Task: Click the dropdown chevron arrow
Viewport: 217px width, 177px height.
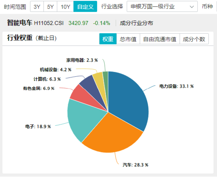Action: (192, 7)
